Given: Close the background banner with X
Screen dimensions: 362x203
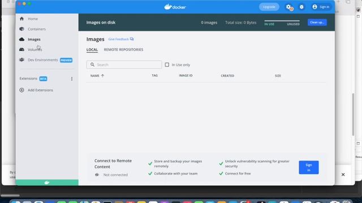Looking at the screenshot, I should click(343, 174).
